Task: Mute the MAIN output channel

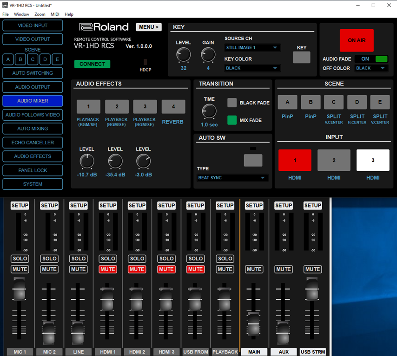Action: point(254,269)
